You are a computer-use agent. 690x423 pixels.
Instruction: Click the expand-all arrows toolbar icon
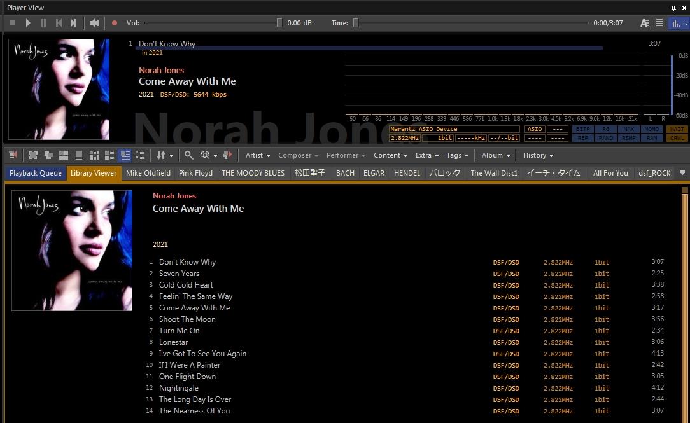pyautogui.click(x=33, y=155)
